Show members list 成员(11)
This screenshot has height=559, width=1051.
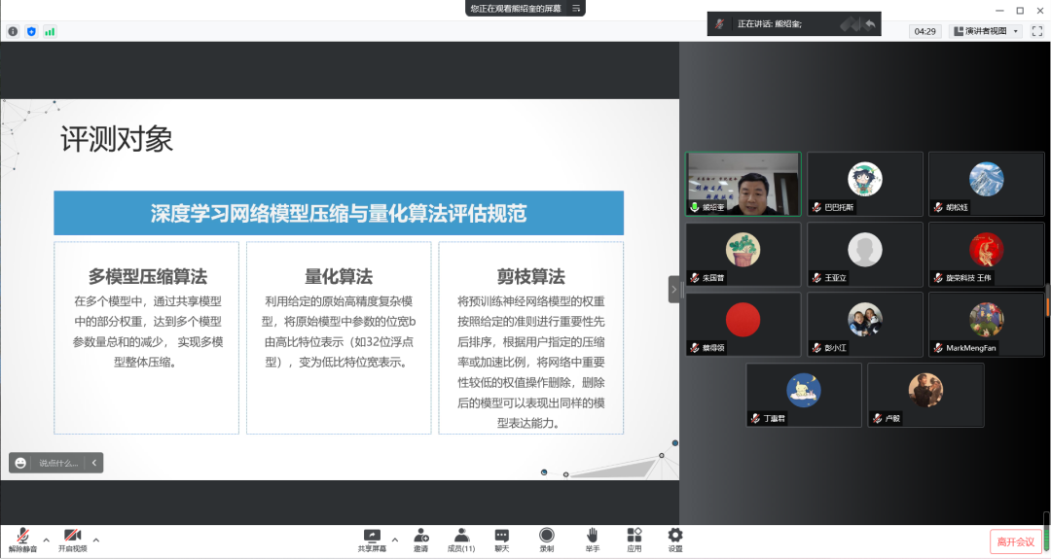(x=461, y=541)
